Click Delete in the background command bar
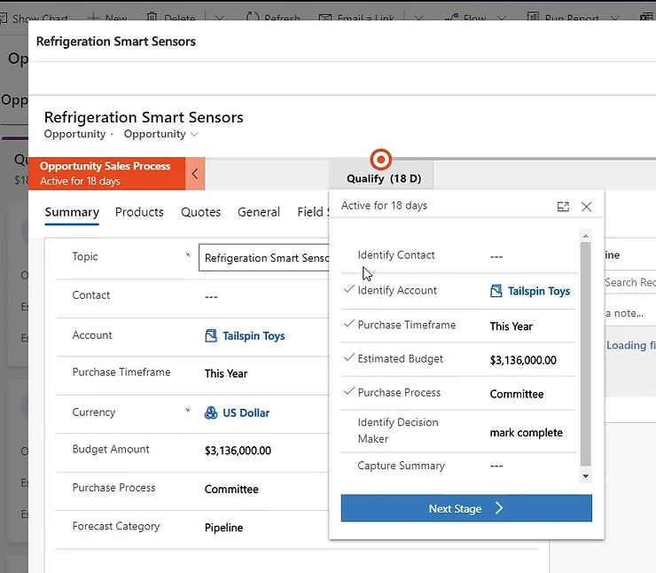This screenshot has height=573, width=656. click(x=171, y=18)
